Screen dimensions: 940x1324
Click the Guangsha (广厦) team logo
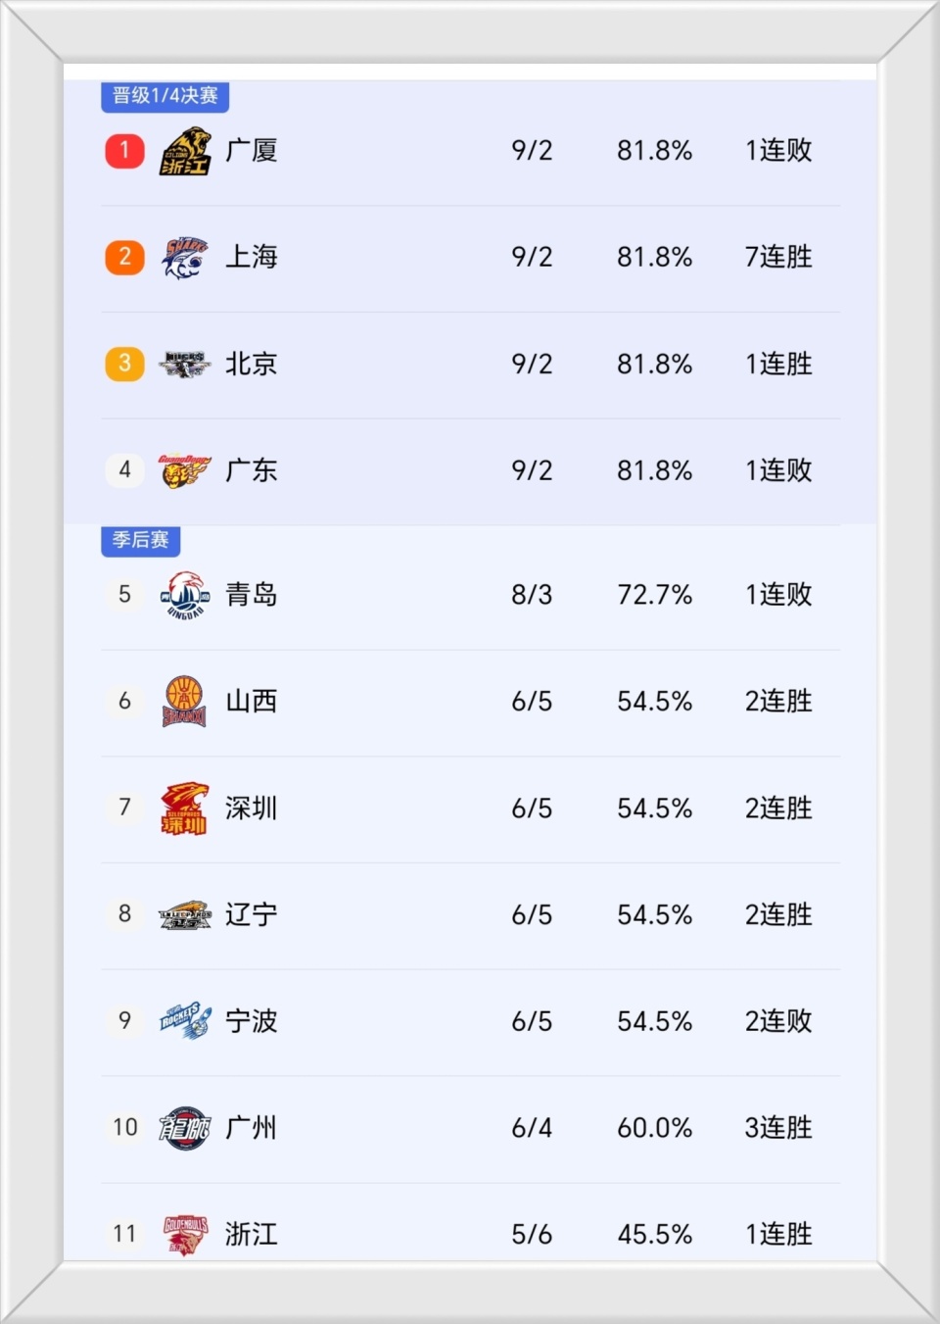[x=185, y=151]
